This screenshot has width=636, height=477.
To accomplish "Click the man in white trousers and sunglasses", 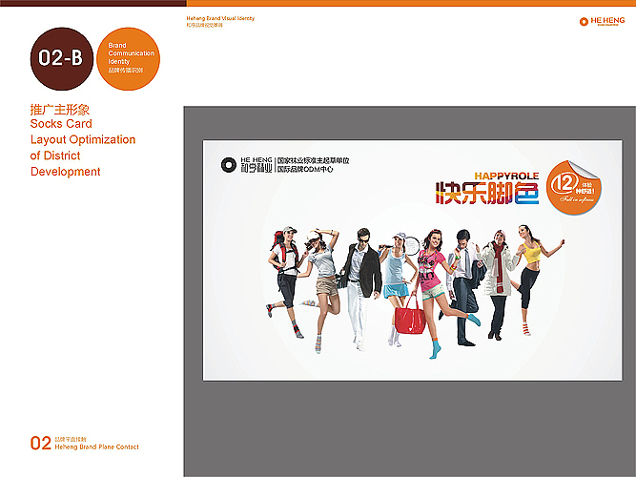I will click(x=359, y=289).
